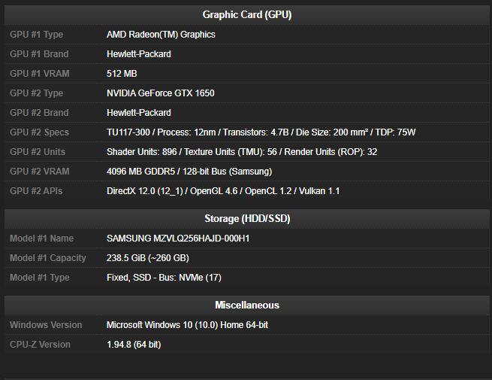Select the 512 MB VRAM value
Screen dimensions: 492x380
(122, 74)
